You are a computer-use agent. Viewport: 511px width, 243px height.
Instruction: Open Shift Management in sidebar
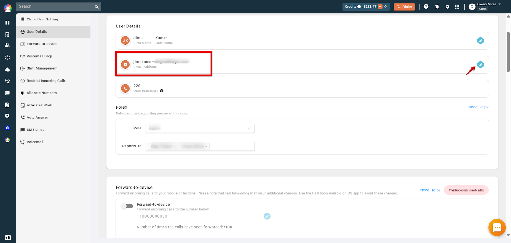(53, 68)
